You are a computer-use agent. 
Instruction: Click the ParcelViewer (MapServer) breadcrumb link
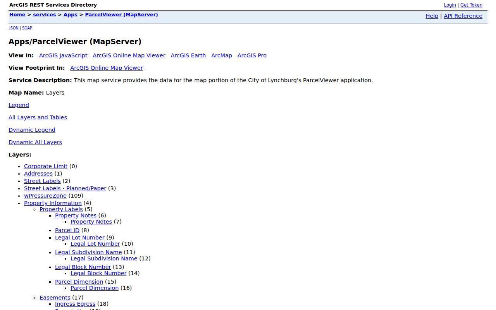[x=122, y=15]
